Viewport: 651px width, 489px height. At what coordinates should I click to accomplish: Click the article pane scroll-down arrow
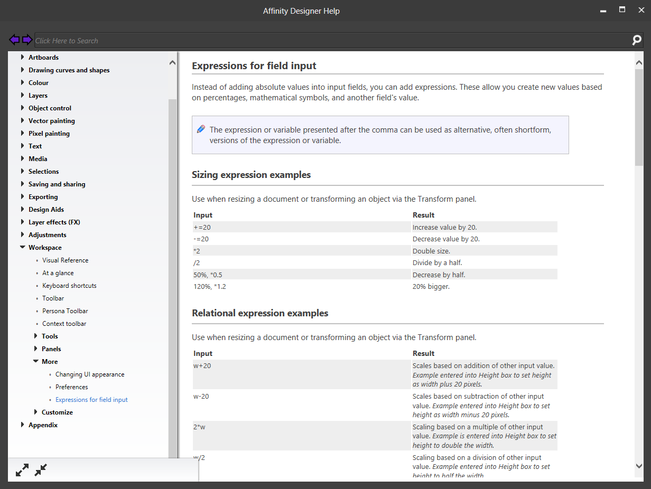[x=639, y=466]
